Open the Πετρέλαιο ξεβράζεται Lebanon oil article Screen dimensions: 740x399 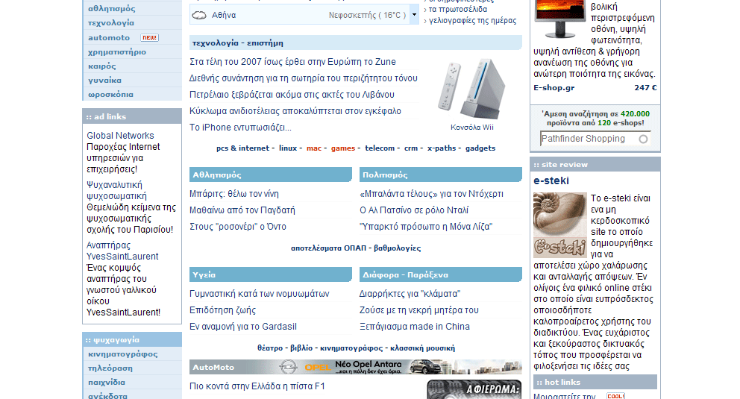(292, 95)
